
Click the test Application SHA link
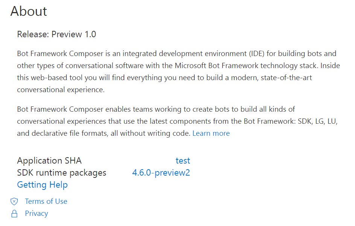point(183,161)
